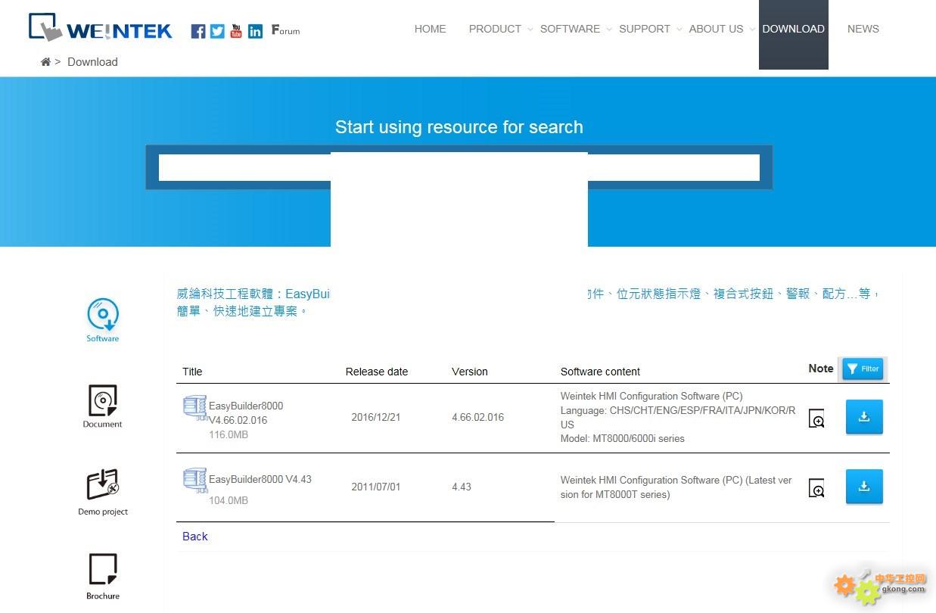Click the Download breadcrumb text
936x613 pixels.
[92, 62]
